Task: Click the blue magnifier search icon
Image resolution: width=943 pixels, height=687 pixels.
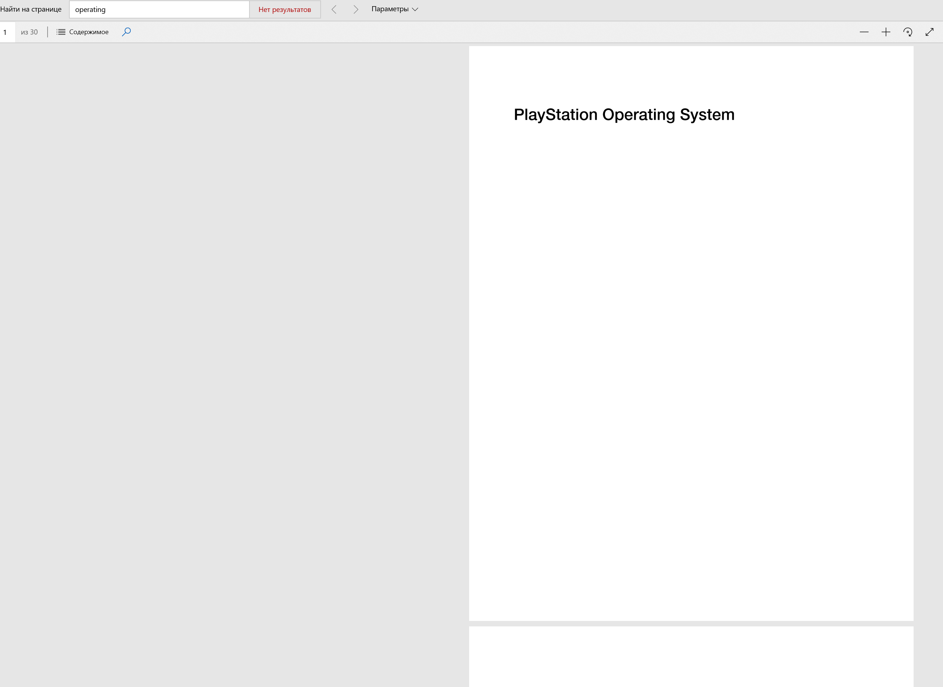Action: tap(126, 32)
